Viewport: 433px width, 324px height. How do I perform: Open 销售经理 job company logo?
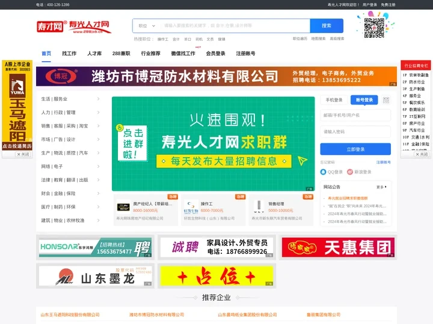pyautogui.click(x=259, y=207)
